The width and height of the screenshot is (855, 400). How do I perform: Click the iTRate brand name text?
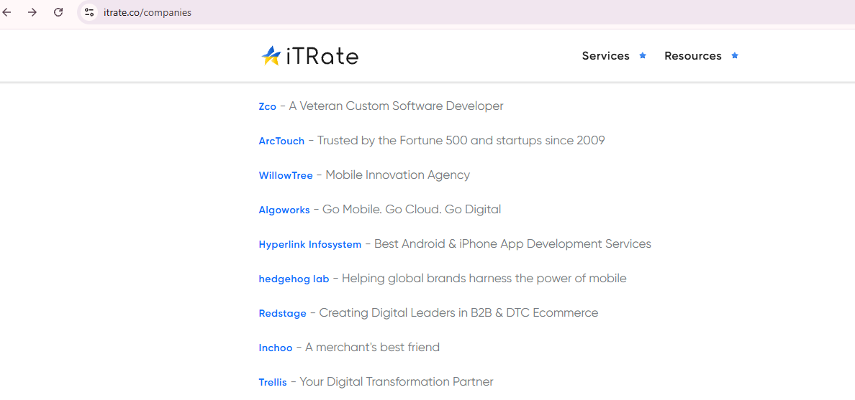322,56
